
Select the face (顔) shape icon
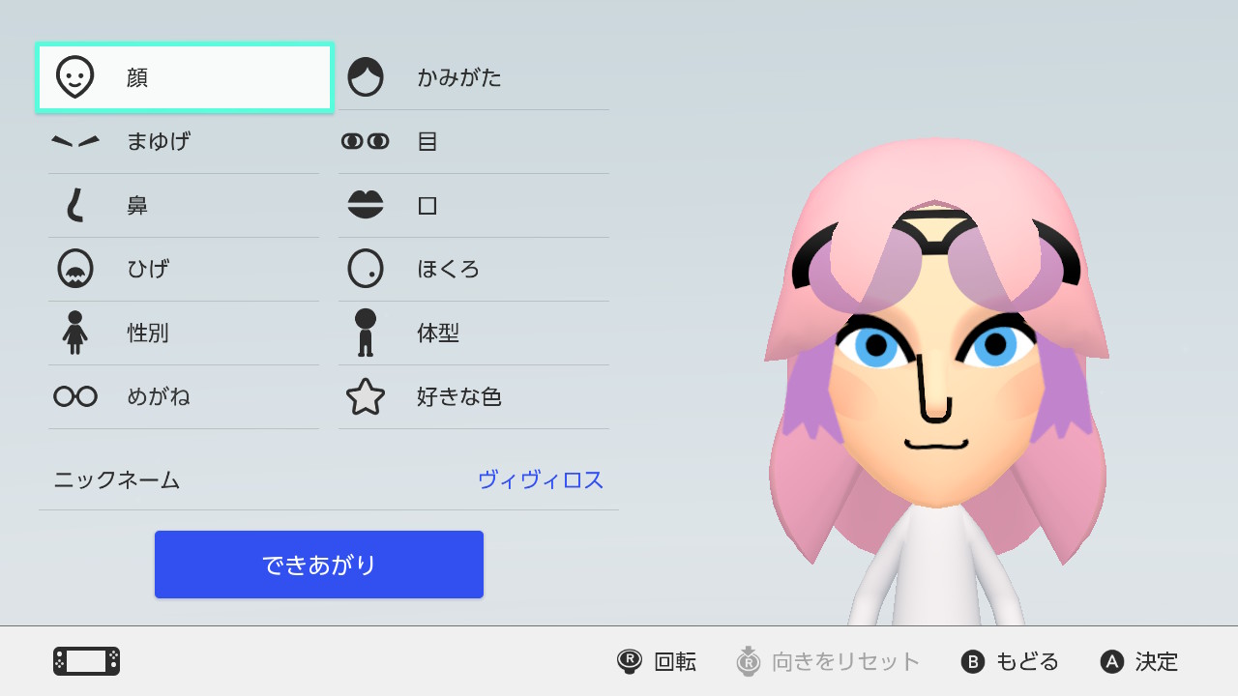coord(75,77)
